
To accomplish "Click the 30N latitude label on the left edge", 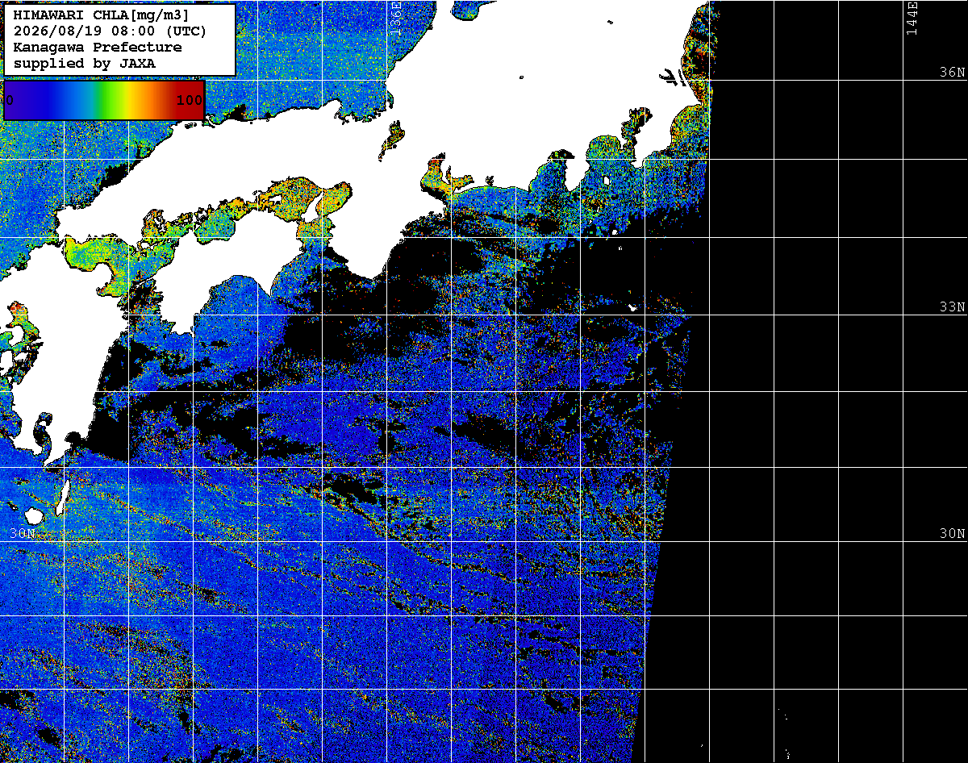I will (x=23, y=534).
